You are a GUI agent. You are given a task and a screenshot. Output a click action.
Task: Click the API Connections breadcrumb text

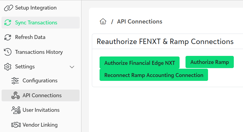pos(140,21)
